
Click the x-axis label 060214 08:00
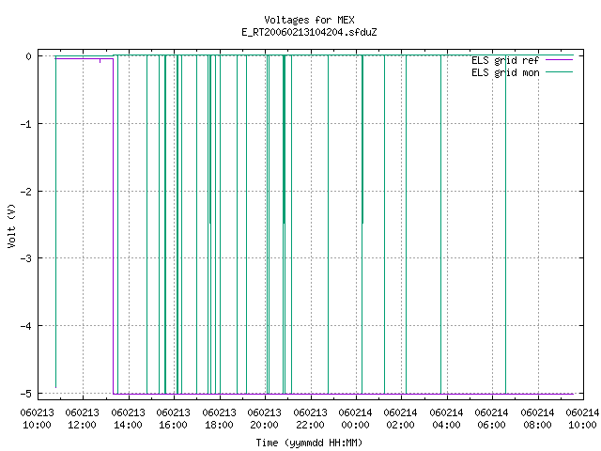[x=537, y=419]
